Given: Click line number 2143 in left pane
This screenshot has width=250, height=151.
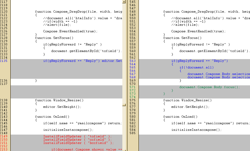Looking at the screenshot, I should coord(4,117).
